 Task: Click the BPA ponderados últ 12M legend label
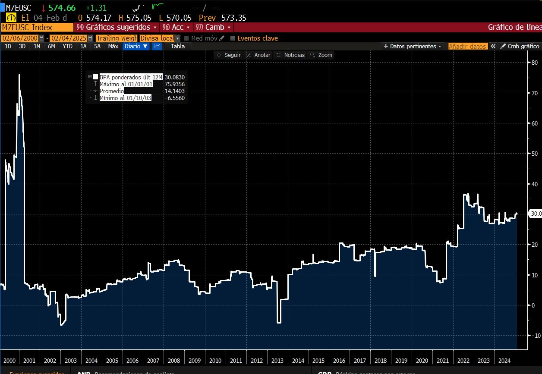click(131, 77)
